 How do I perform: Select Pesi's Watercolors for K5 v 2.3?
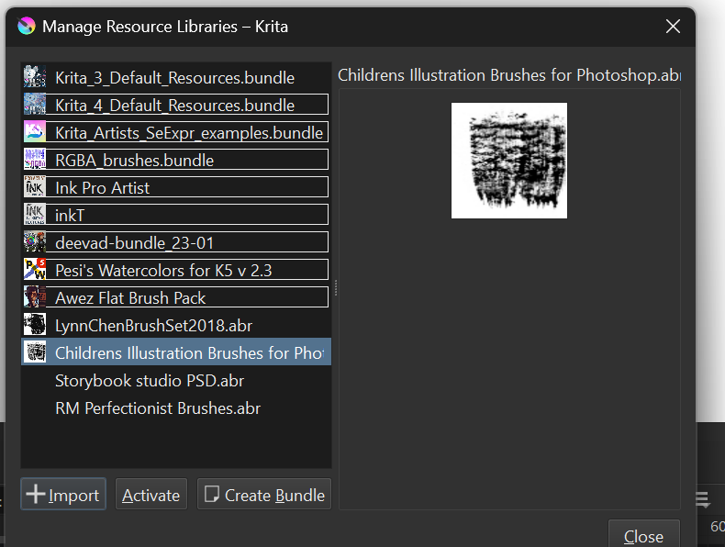pyautogui.click(x=176, y=270)
